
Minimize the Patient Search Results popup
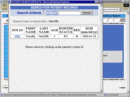(x=96, y=2)
